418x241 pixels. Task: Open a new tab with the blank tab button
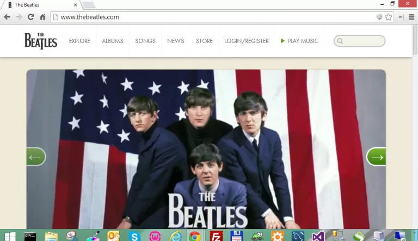89,5
